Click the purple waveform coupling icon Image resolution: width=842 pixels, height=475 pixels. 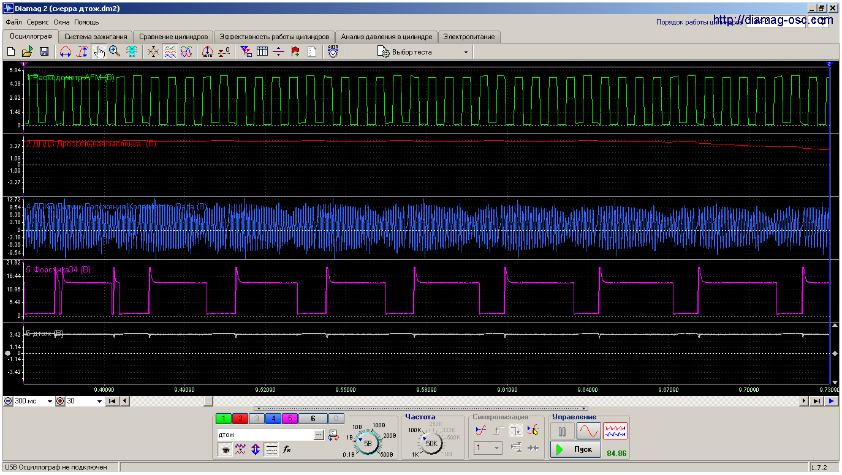(240, 449)
